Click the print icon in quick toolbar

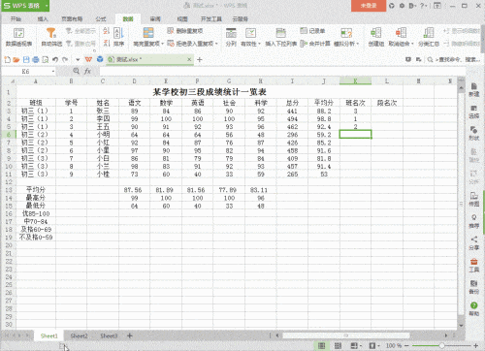[x=36, y=59]
